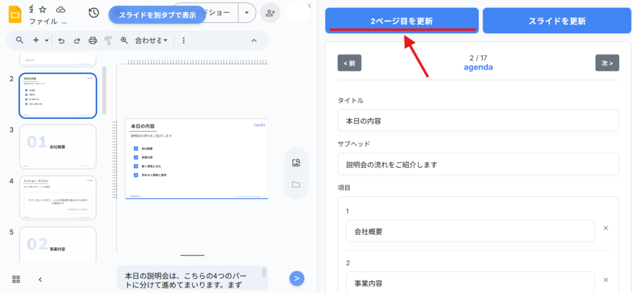Print the presentation using printer icon
Image resolution: width=632 pixels, height=293 pixels.
(93, 41)
